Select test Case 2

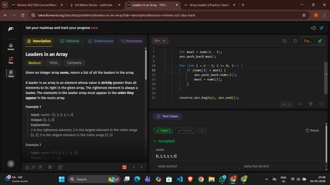[185, 130]
